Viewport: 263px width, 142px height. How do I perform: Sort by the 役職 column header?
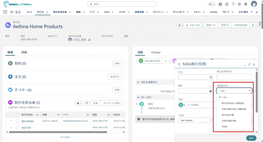click(x=45, y=115)
